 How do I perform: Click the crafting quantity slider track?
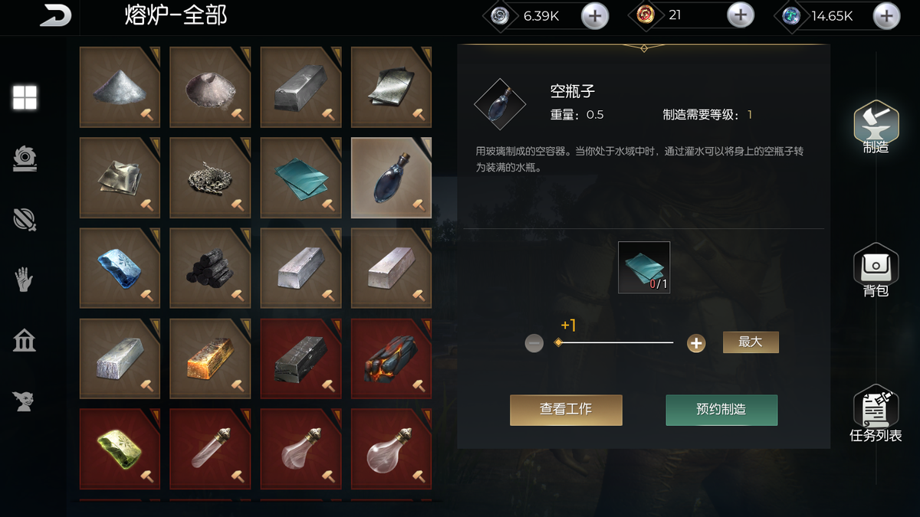click(616, 342)
